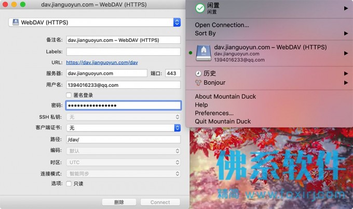
Task: Enable the 匿名登录 anonymous login checkbox
Action: coord(69,95)
